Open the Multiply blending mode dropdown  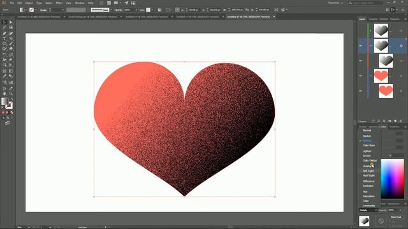click(x=368, y=210)
